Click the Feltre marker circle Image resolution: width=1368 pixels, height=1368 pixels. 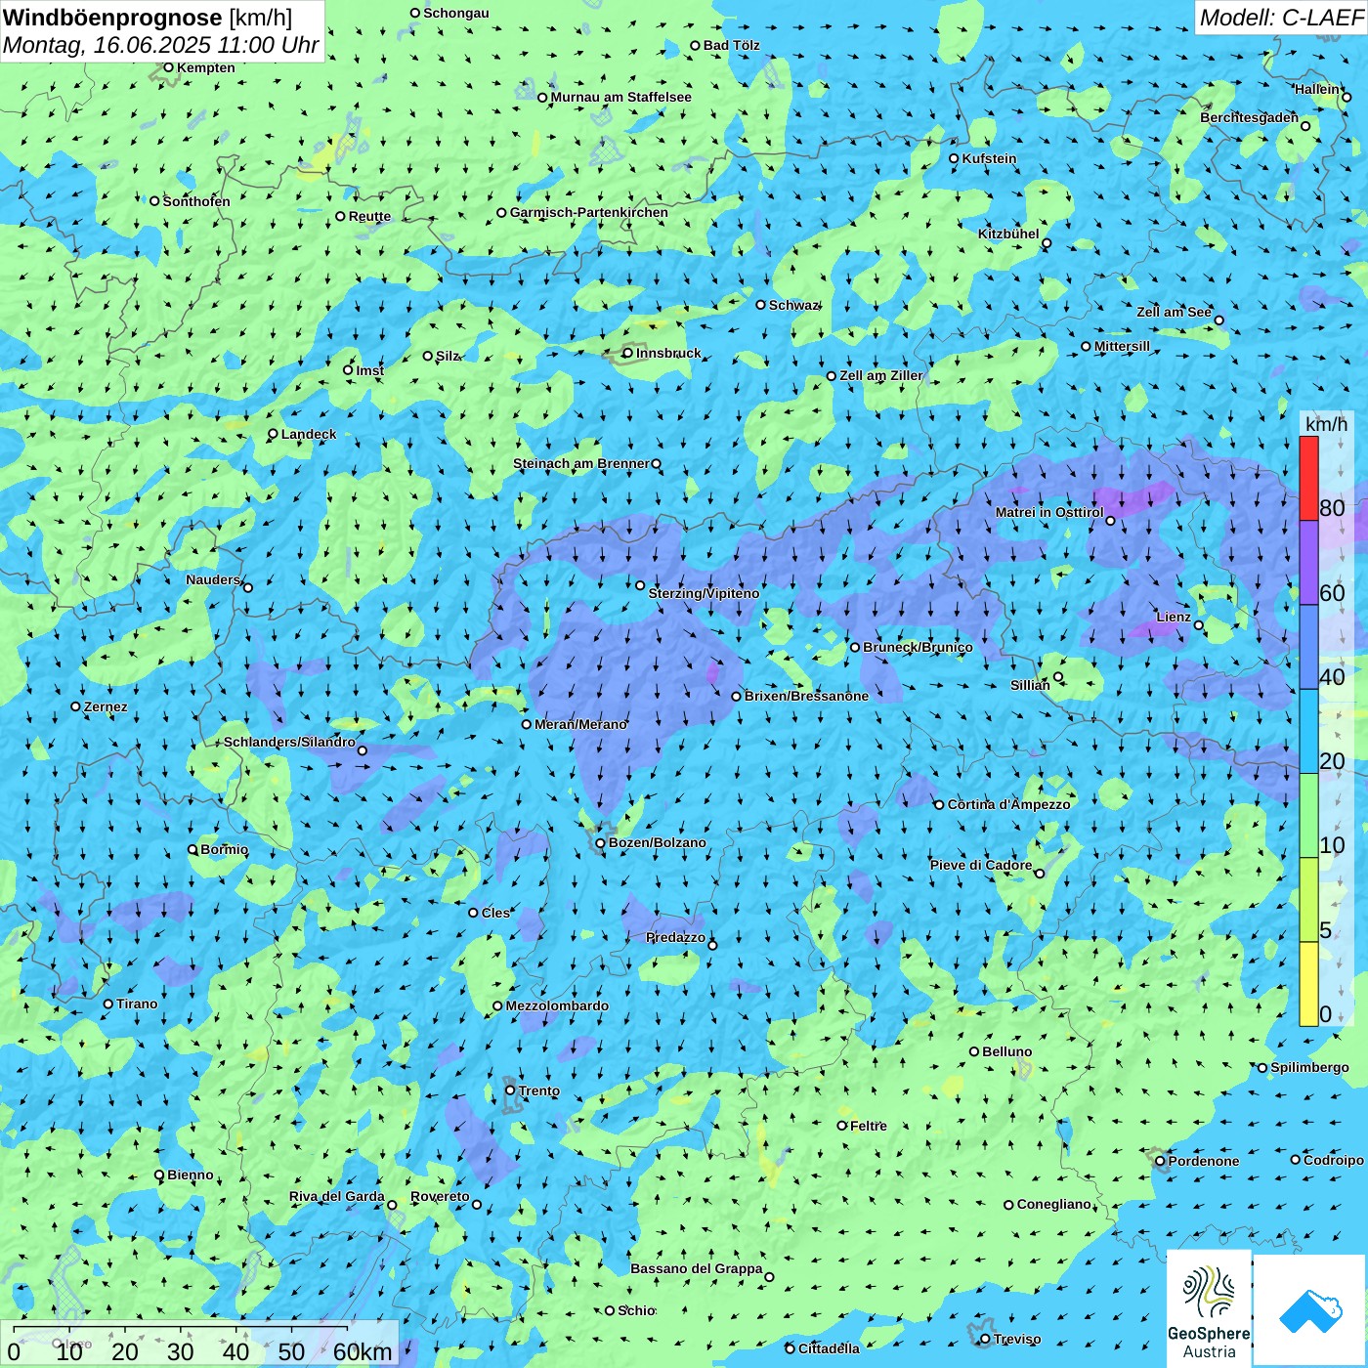[x=842, y=1126]
